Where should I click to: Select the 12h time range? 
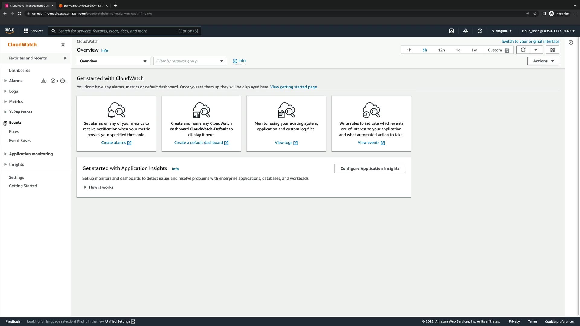point(441,50)
